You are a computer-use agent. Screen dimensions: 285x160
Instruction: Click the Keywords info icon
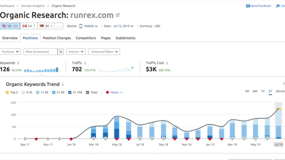click(18, 63)
